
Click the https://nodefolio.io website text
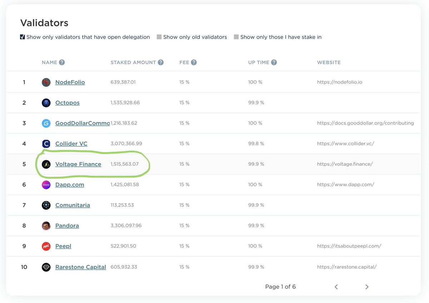(x=340, y=82)
